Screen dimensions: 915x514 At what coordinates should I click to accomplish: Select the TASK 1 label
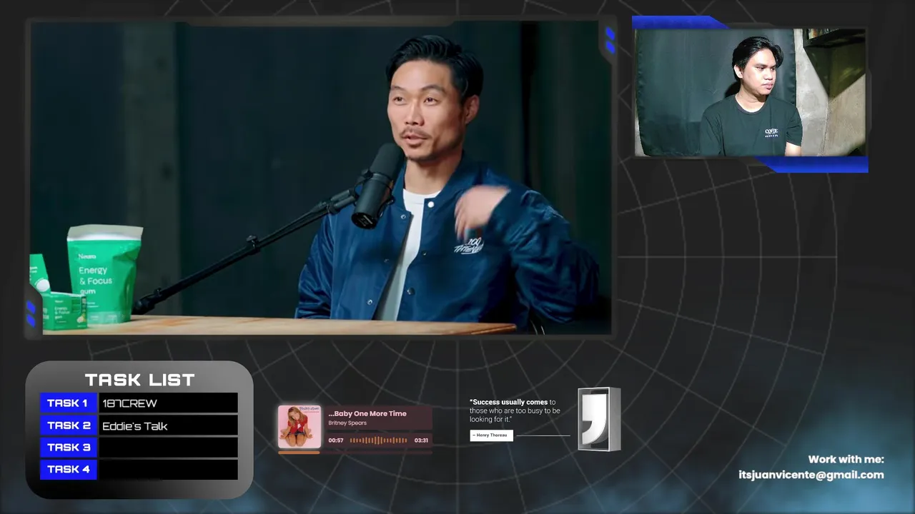[68, 403]
